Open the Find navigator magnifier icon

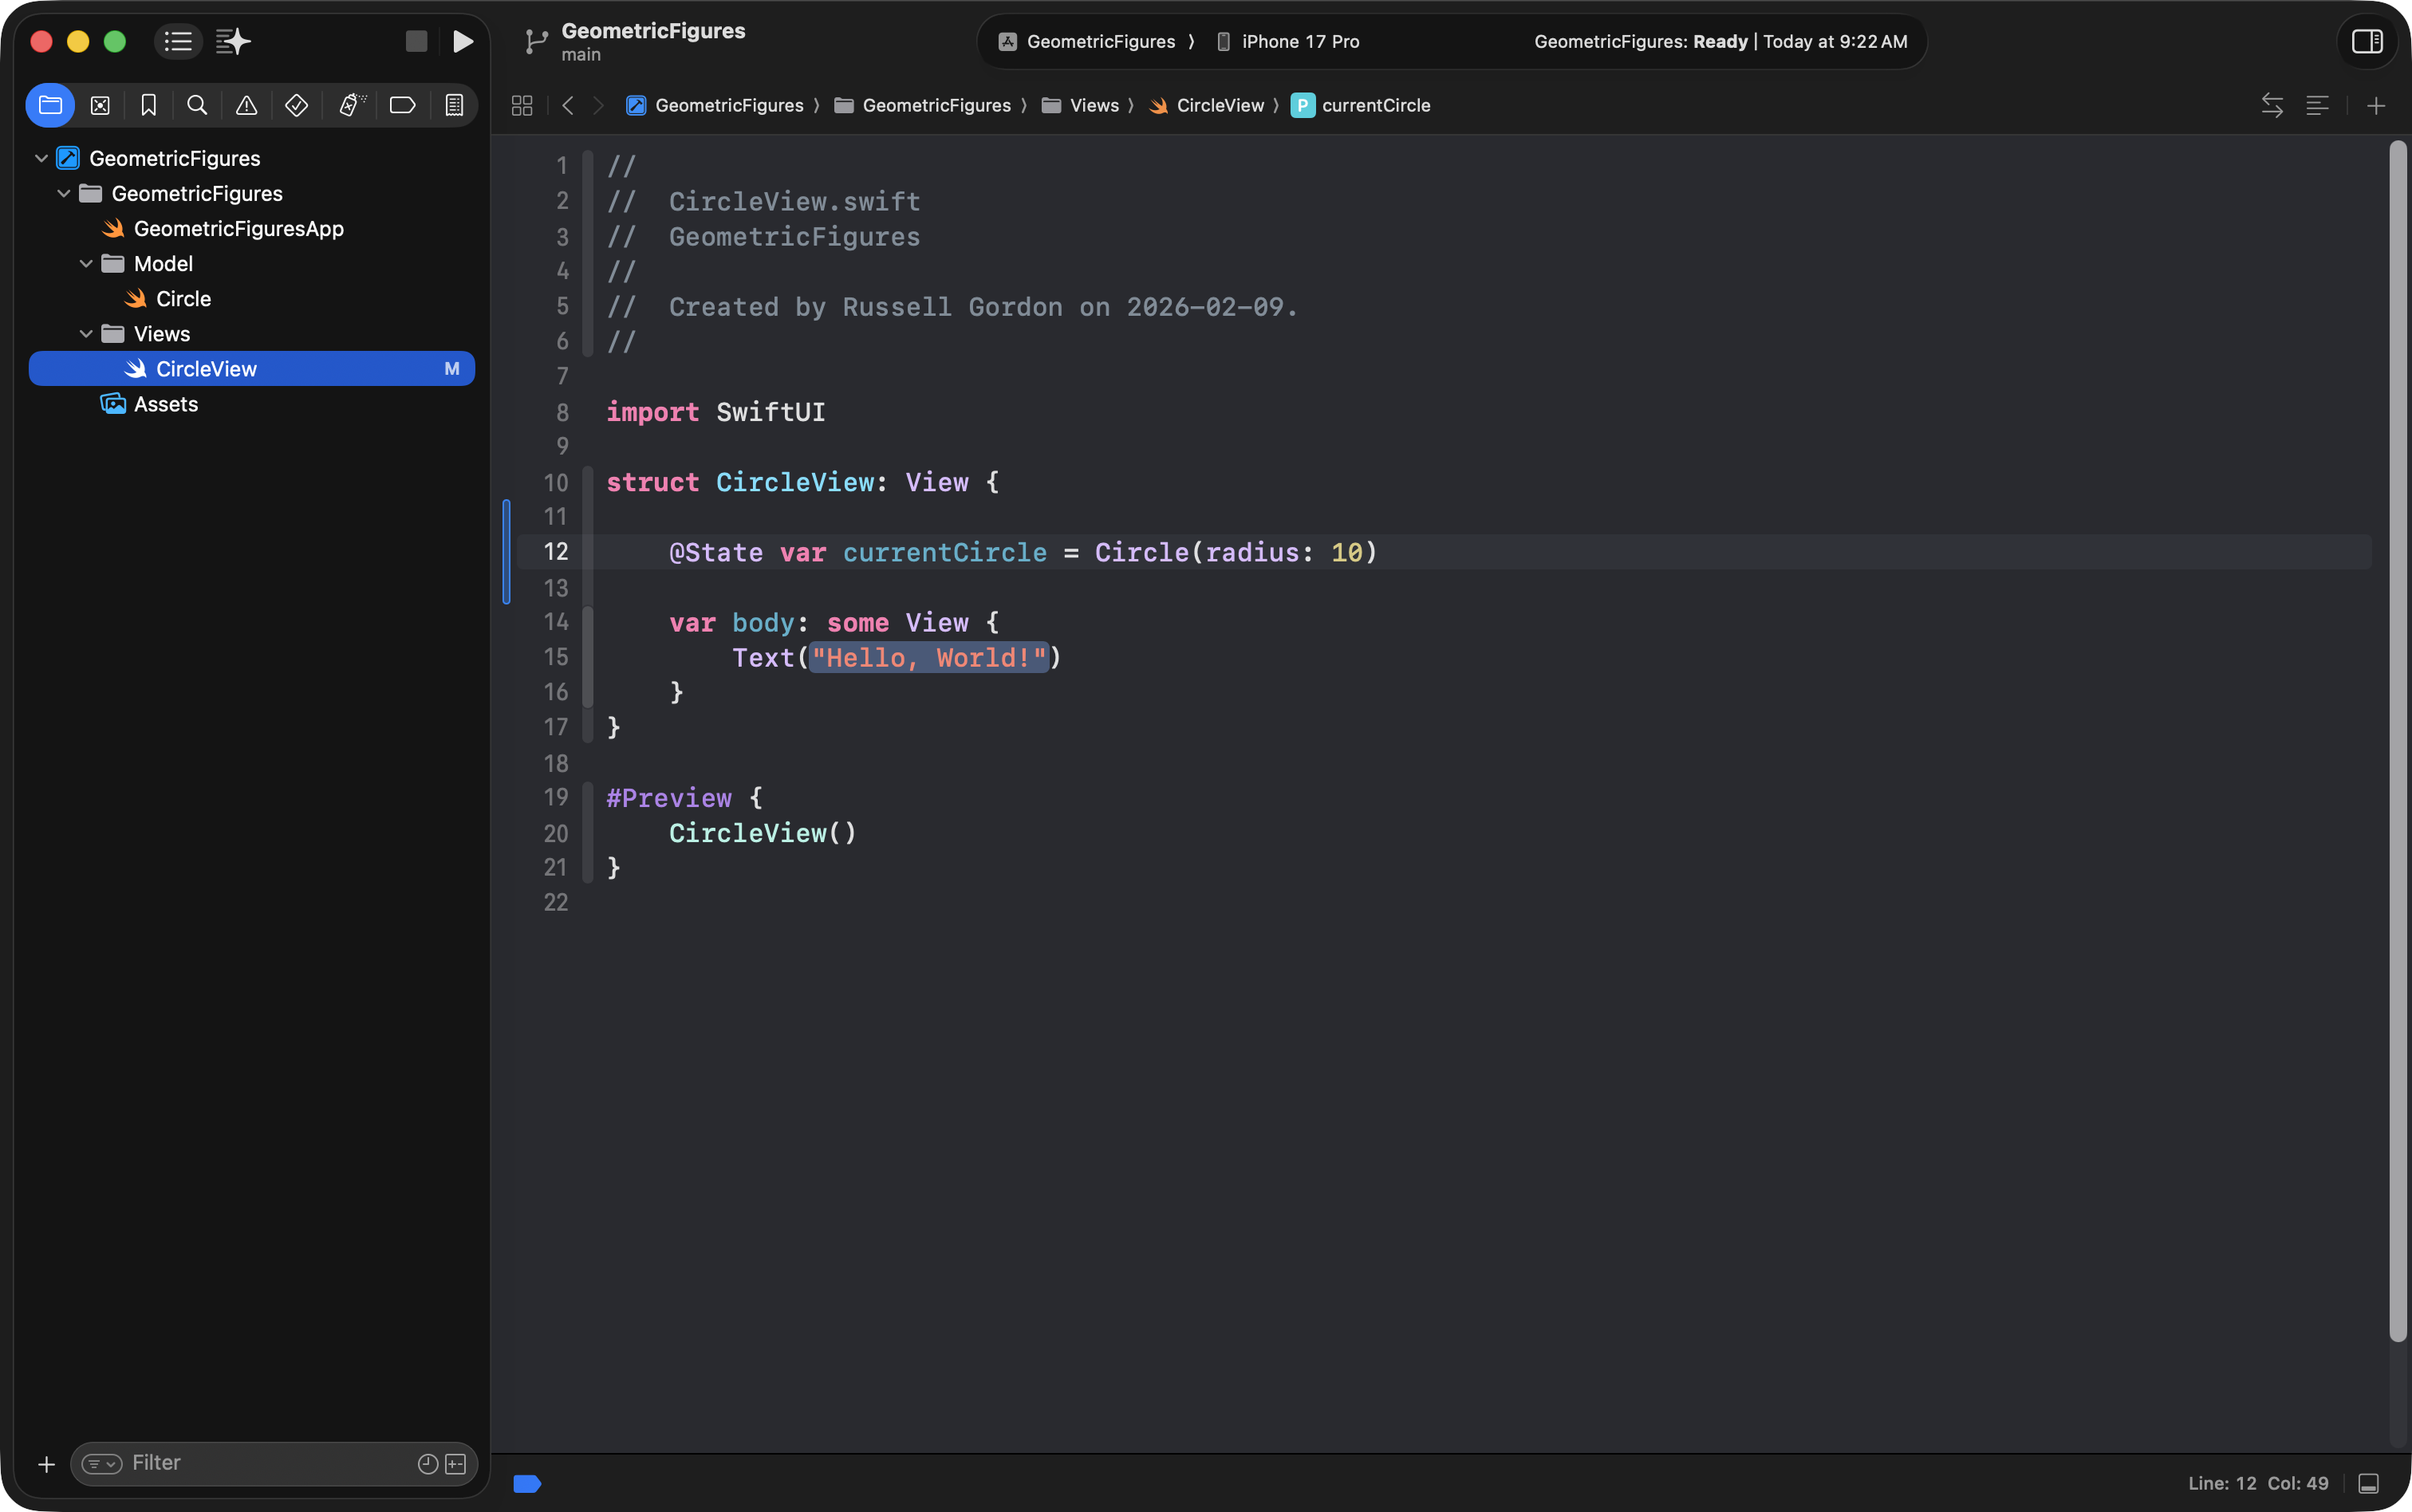tap(197, 105)
